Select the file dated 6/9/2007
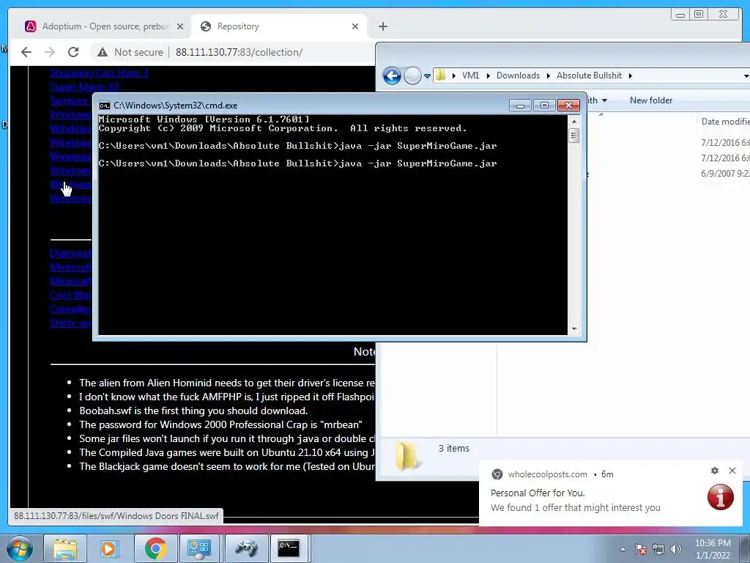 click(x=725, y=173)
